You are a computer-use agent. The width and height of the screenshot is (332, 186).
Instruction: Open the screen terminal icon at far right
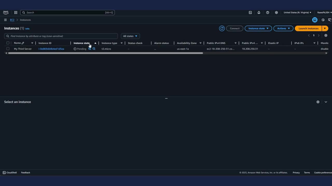point(330,20)
